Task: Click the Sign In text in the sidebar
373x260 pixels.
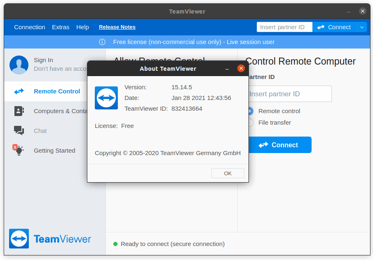Action: [43, 60]
